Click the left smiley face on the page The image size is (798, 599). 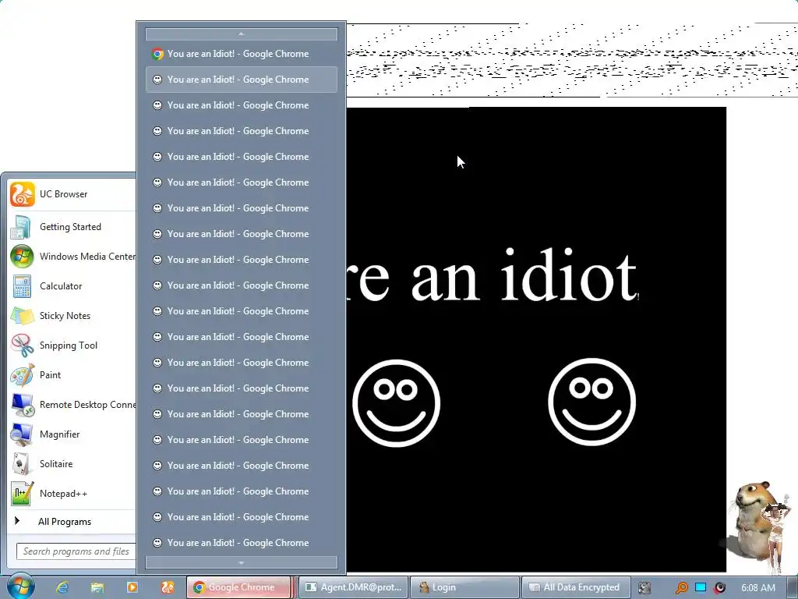[x=396, y=403]
